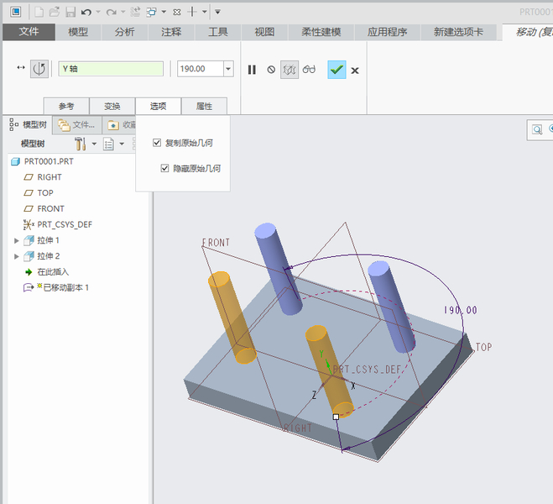Open the Windows list dropdown arrow

pyautogui.click(x=164, y=12)
